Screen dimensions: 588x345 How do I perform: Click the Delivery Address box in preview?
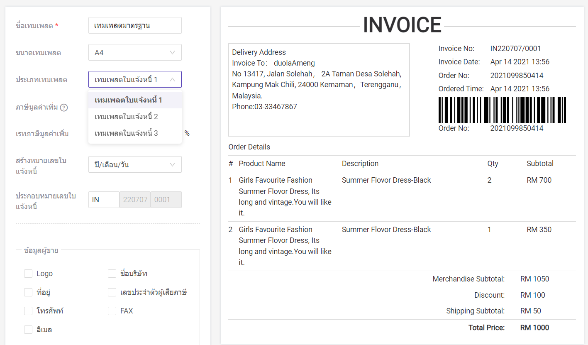[319, 90]
